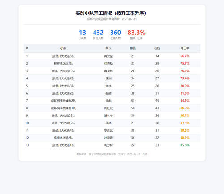The height and width of the screenshot is (194, 224).
Task: Select the 武侯川大优选28队 team cell
Action: pyautogui.click(x=63, y=116)
